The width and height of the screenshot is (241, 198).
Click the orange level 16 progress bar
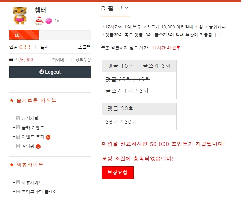[24, 35]
